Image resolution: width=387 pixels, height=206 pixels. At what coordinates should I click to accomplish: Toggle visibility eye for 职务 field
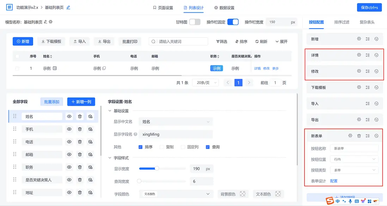(69, 167)
